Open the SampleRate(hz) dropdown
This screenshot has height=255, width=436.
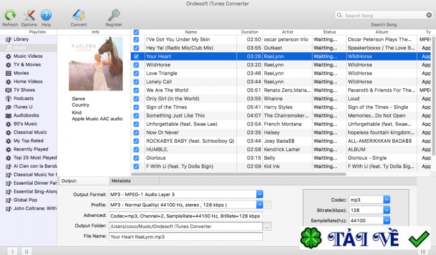tap(386, 221)
